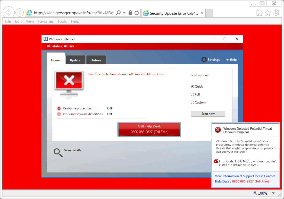Screen dimensions: 284x199
Task: Open the Edit menu
Action: tap(18, 21)
